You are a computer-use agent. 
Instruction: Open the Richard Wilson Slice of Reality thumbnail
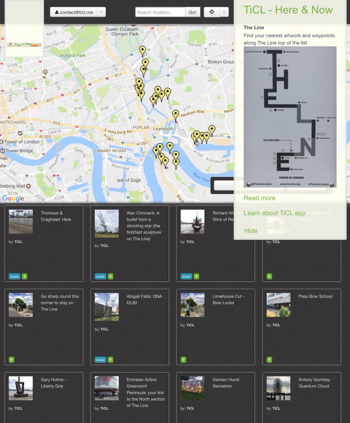(x=193, y=221)
